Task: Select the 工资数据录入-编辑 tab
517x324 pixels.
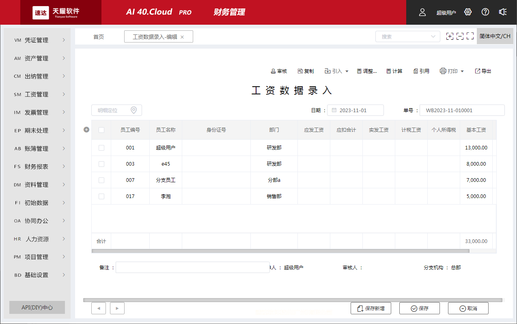Action: click(155, 36)
